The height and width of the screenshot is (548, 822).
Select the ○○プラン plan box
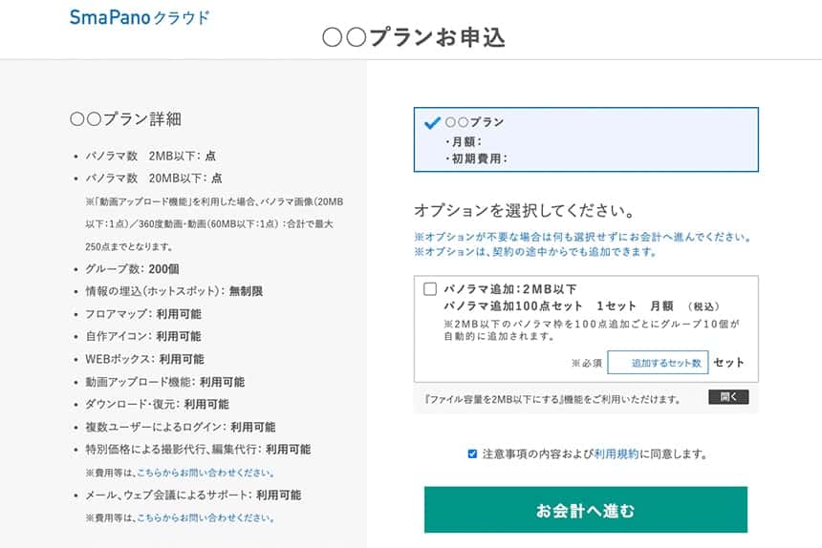(x=586, y=139)
